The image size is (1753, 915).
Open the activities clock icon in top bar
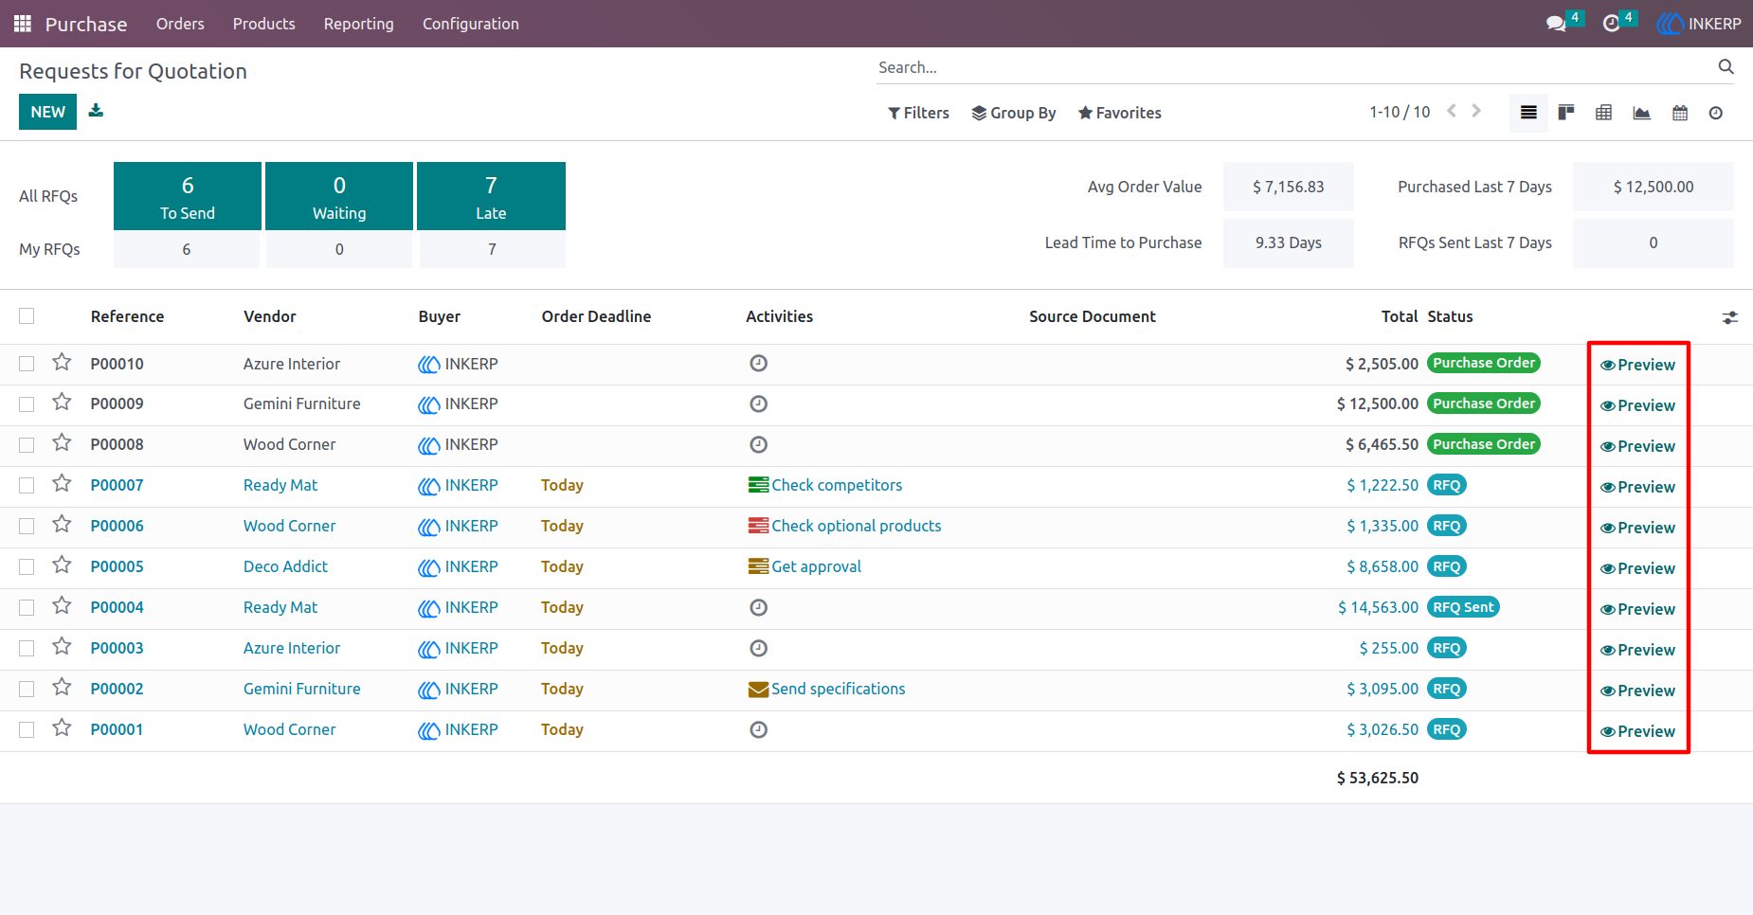click(x=1611, y=24)
